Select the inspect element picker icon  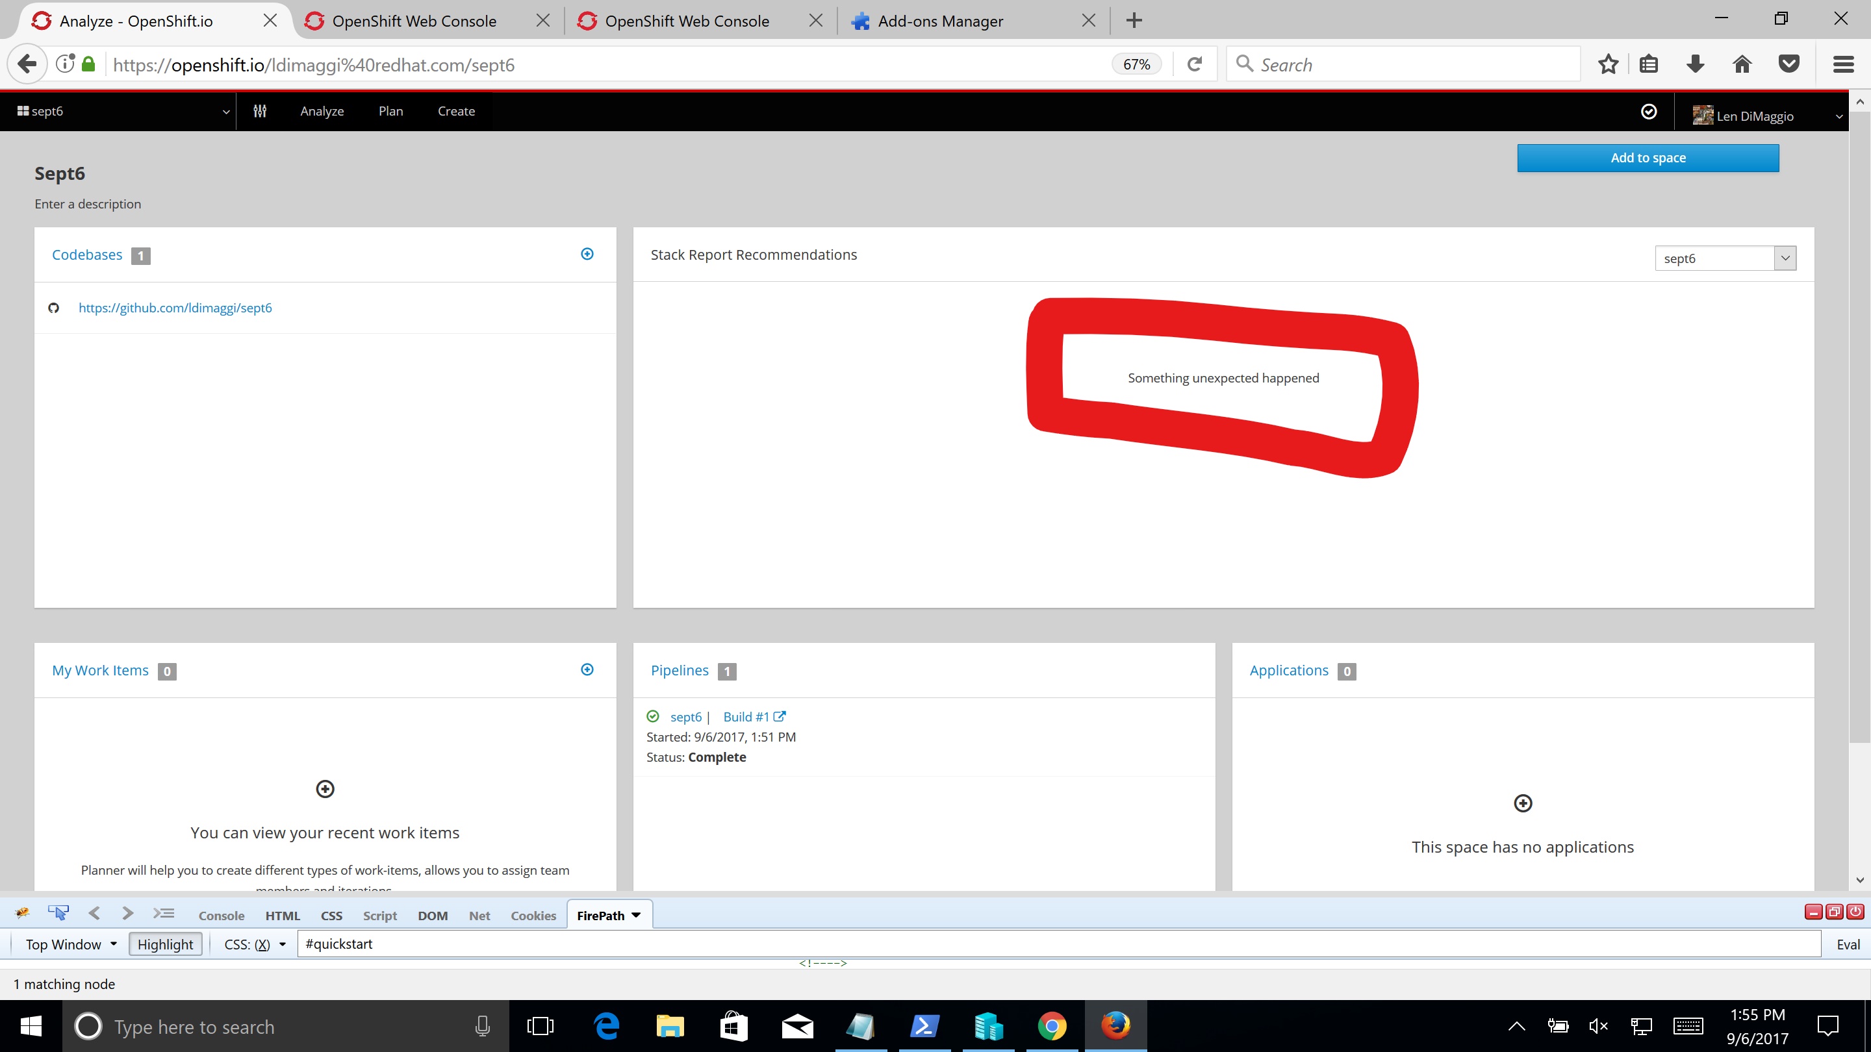click(x=57, y=912)
